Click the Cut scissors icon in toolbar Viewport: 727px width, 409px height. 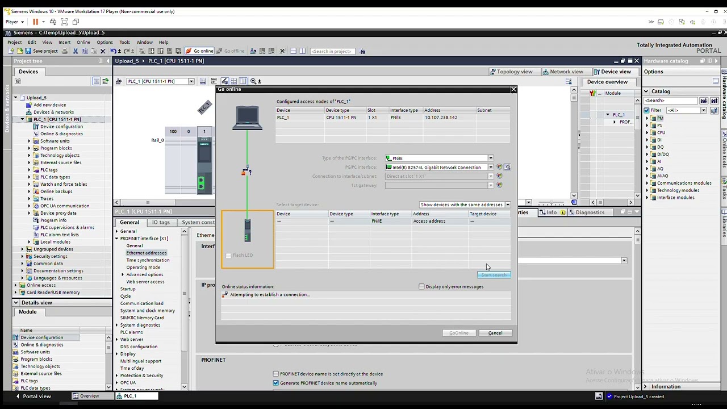(x=75, y=51)
